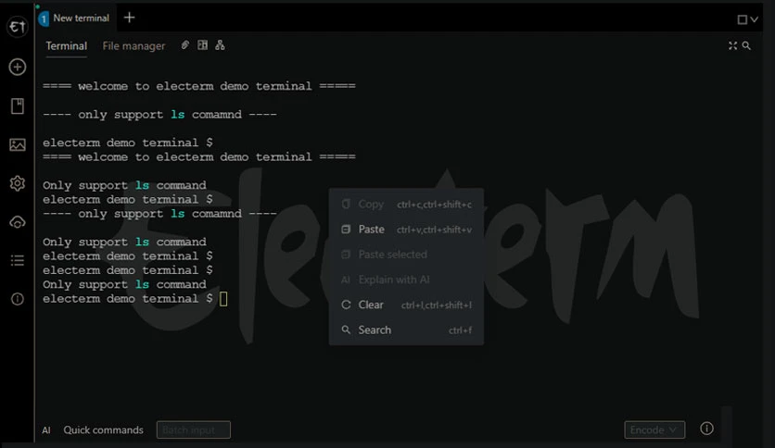
Task: Open the Encode dropdown
Action: (x=654, y=429)
